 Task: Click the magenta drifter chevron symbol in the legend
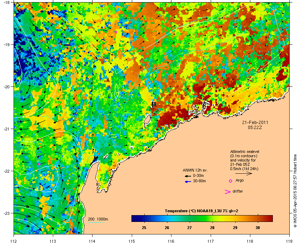pyautogui.click(x=227, y=192)
